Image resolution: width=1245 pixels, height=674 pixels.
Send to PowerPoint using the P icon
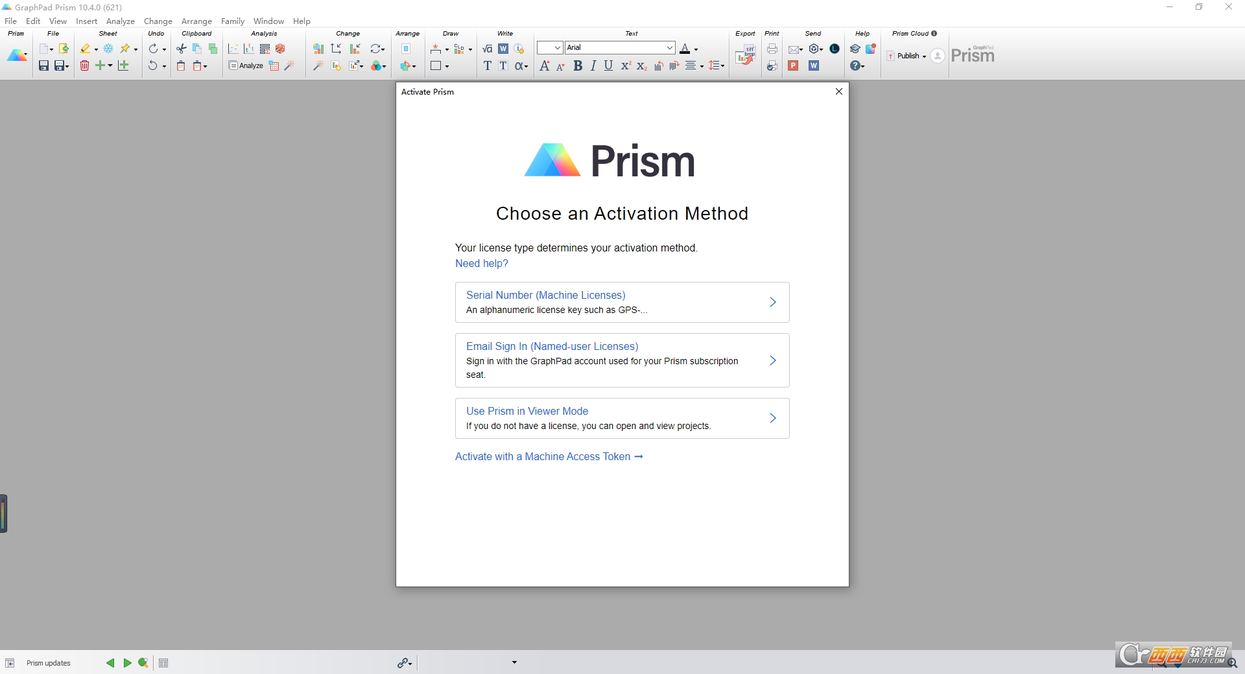[x=793, y=65]
